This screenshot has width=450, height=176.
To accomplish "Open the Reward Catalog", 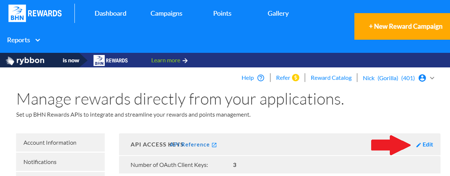I will pos(331,78).
